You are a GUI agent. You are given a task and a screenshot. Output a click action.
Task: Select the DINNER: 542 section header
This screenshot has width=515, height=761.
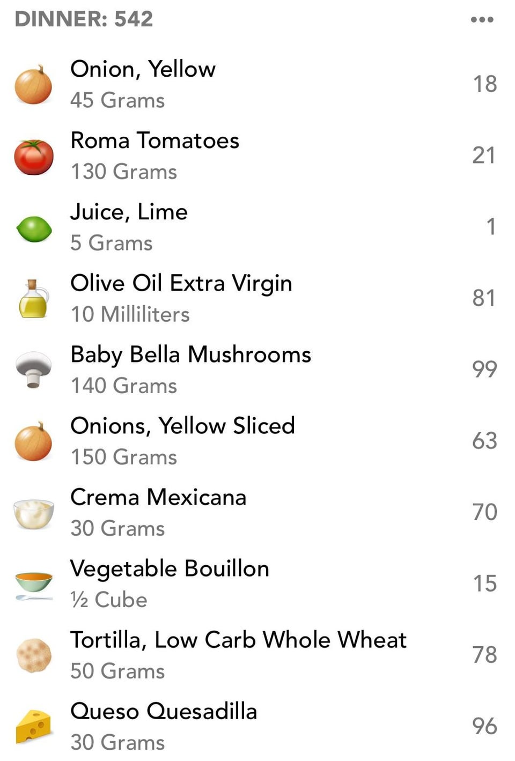84,19
